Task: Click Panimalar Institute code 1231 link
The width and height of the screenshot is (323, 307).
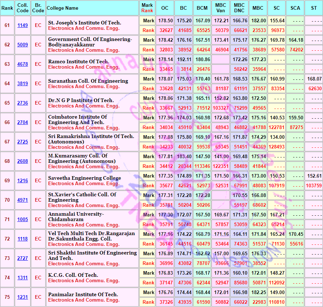Action: [23, 297]
